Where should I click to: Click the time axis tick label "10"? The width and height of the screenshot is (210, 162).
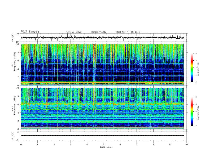[186, 145]
